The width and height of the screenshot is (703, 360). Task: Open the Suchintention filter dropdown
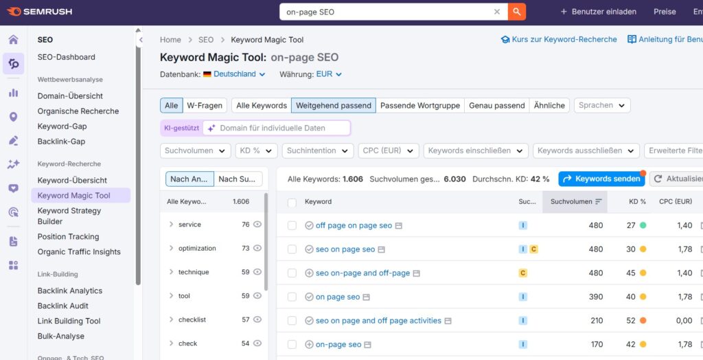[318, 151]
